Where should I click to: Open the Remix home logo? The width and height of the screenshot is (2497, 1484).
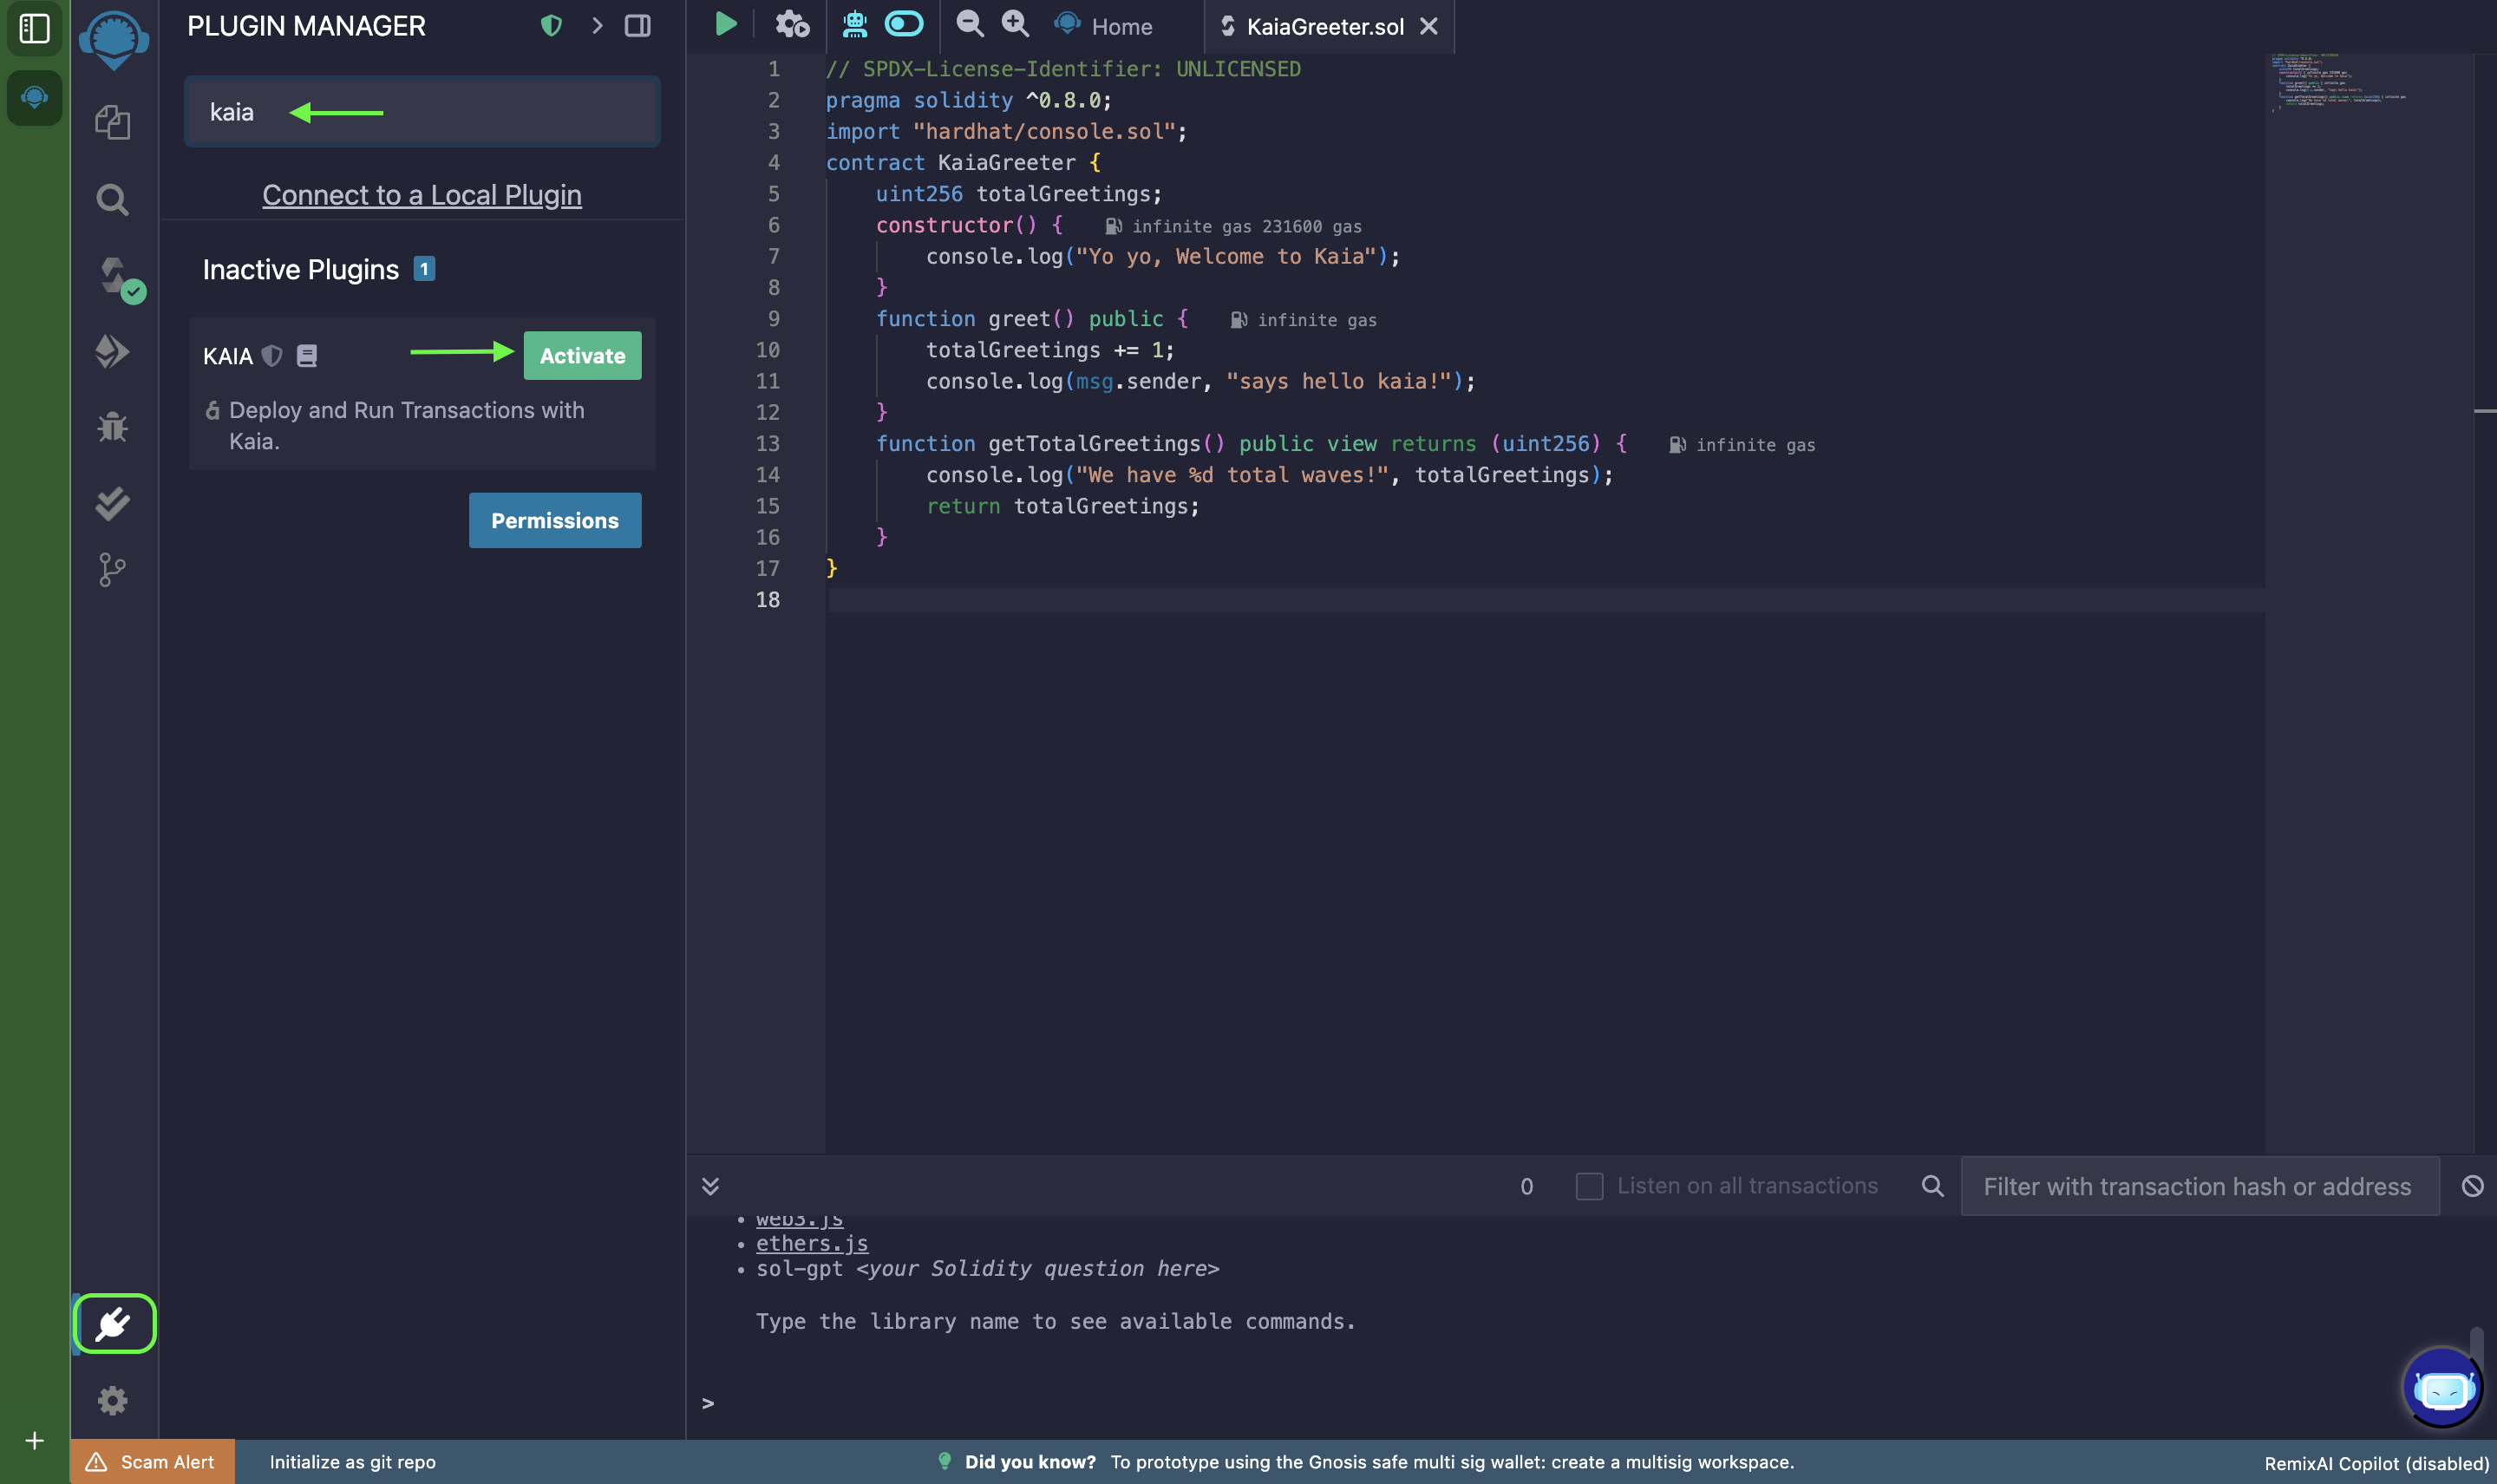[x=114, y=40]
